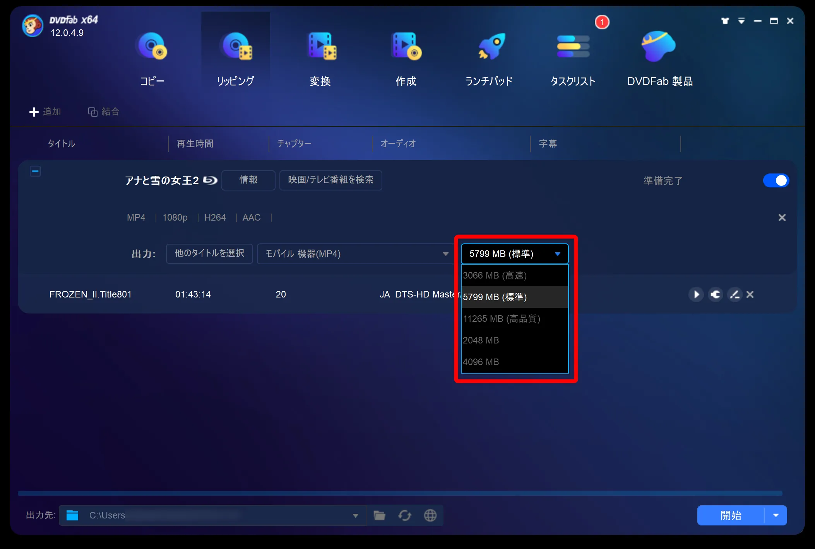Click the 字幕 column header
This screenshot has height=549, width=815.
(x=548, y=144)
